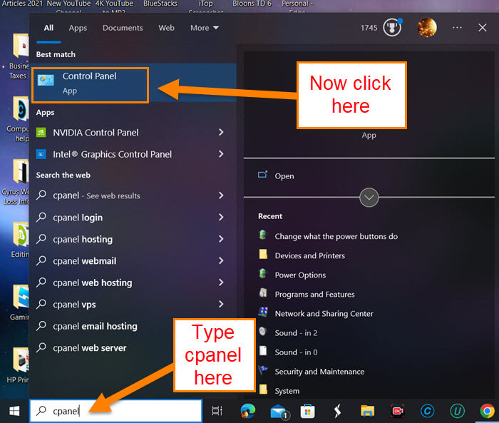This screenshot has height=423, width=499.
Task: Click the Programs and Features icon
Action: point(263,292)
